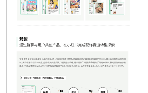The image size is (148, 93).
Task: Select the subtitle starting 通过群聊与用户共创产品
Action: tap(67, 45)
